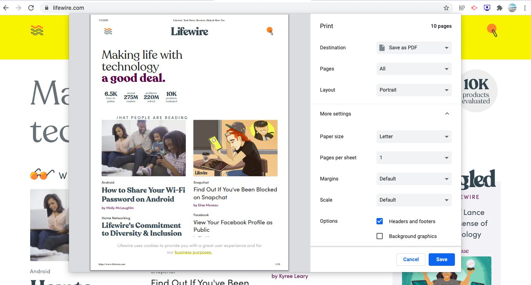Click the red arrow extension icon
This screenshot has width=531, height=285.
(x=475, y=8)
